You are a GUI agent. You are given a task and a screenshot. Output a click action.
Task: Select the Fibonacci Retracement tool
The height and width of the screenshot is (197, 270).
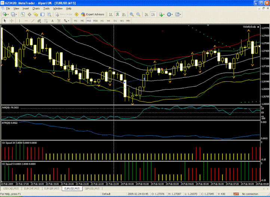pyautogui.click(x=46, y=21)
